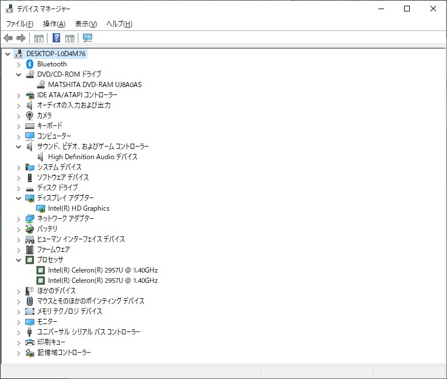Expand the ネットワーク アダプター category

pyautogui.click(x=18, y=219)
